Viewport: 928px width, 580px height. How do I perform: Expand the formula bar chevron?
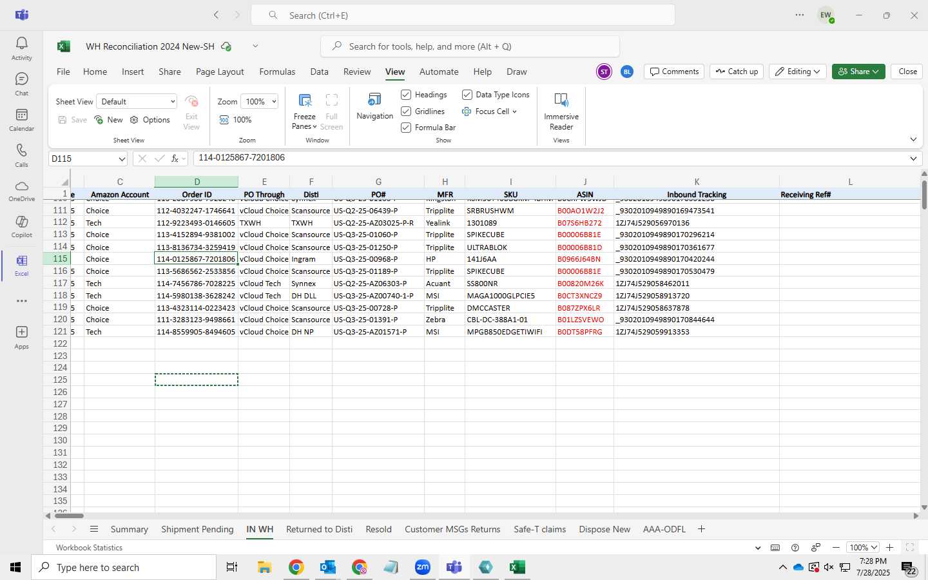click(x=913, y=159)
